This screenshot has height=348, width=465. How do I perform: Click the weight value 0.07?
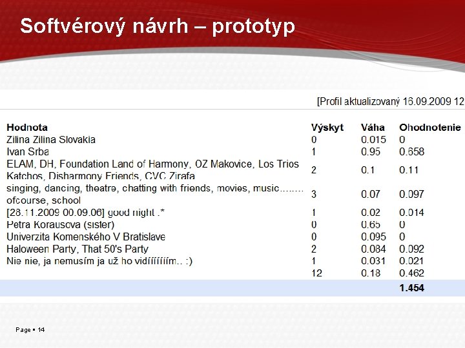[371, 194]
